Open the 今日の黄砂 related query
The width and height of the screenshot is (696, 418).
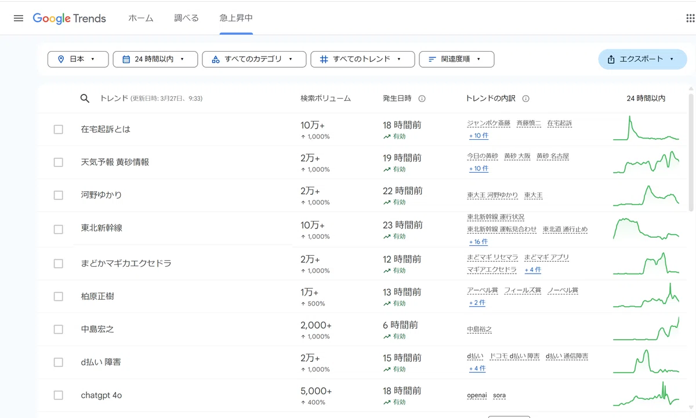click(483, 157)
